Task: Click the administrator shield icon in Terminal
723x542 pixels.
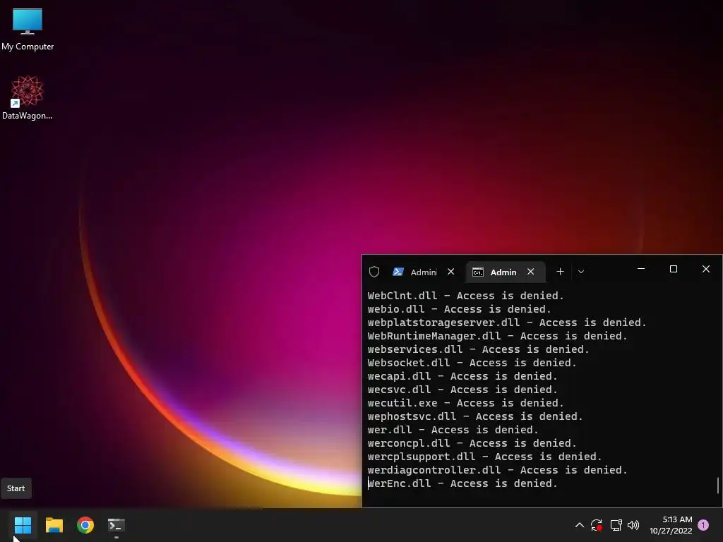Action: pyautogui.click(x=374, y=272)
